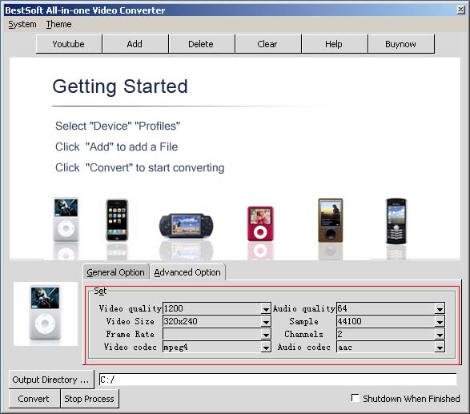470x414 pixels.
Task: Select the brown Zune player icon
Action: pyautogui.click(x=331, y=220)
